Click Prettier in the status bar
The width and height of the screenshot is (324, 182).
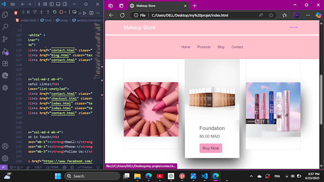tap(85, 167)
